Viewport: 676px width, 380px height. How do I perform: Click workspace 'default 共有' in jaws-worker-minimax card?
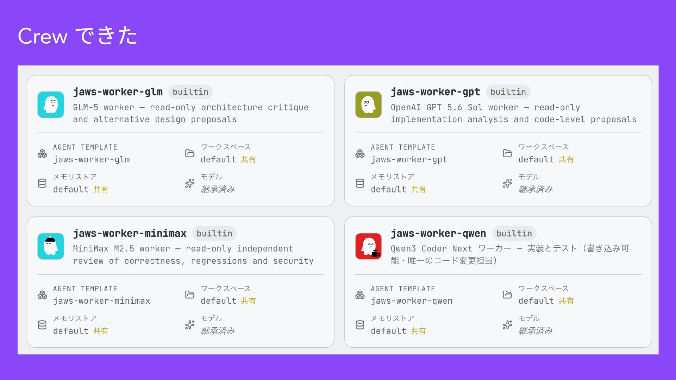[229, 301]
